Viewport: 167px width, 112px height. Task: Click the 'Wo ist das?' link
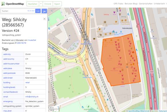click(31, 11)
